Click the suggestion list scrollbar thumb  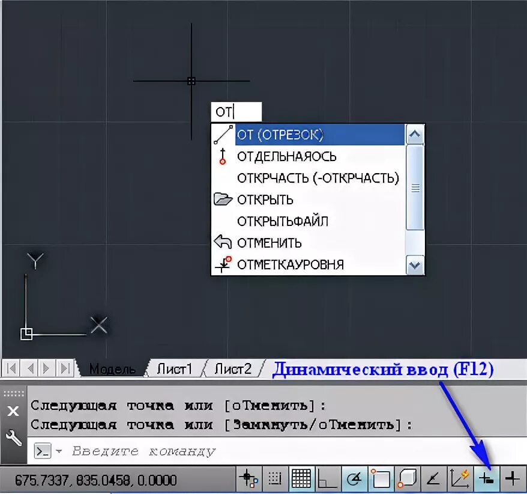(415, 188)
